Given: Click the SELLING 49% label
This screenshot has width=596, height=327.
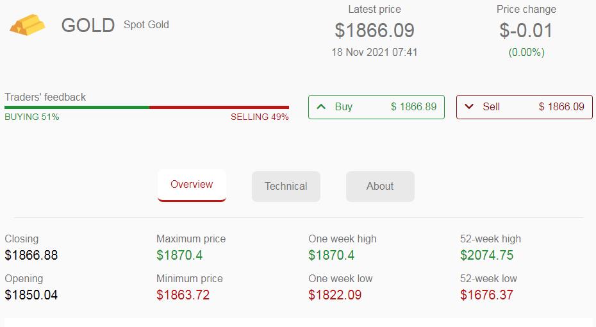Looking at the screenshot, I should pos(260,117).
